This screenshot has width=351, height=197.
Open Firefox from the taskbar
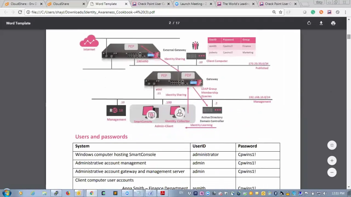point(68,193)
